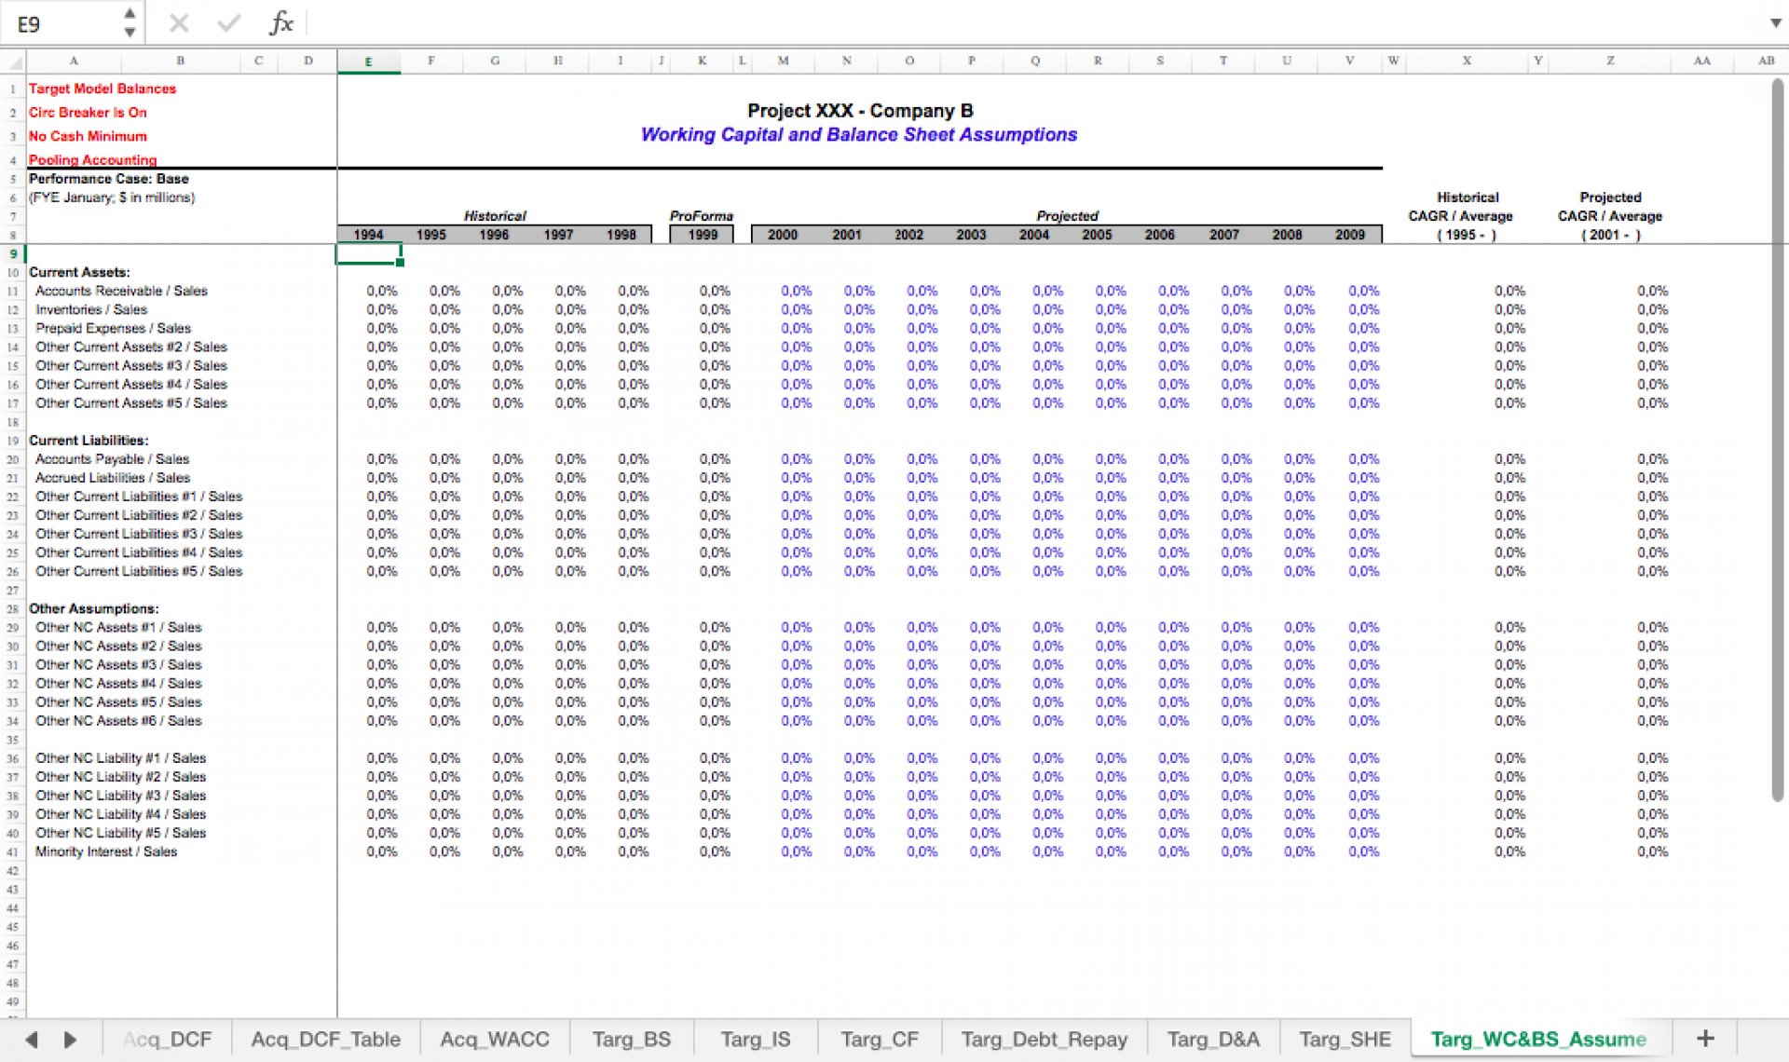Click the 'Target Model Balances' cell
This screenshot has height=1062, width=1789.
coord(102,88)
